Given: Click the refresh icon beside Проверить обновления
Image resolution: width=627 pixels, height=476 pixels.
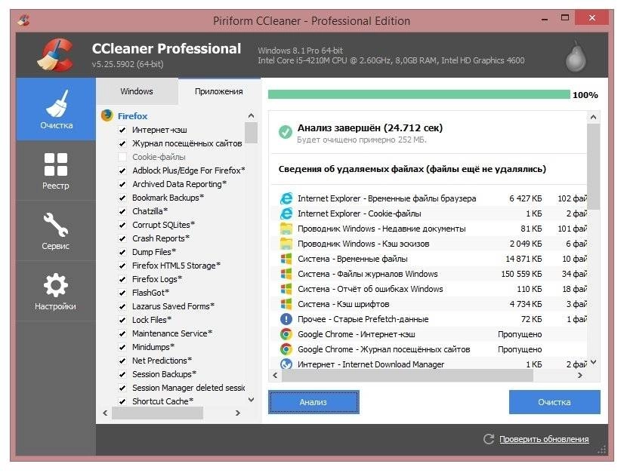Looking at the screenshot, I should (489, 439).
